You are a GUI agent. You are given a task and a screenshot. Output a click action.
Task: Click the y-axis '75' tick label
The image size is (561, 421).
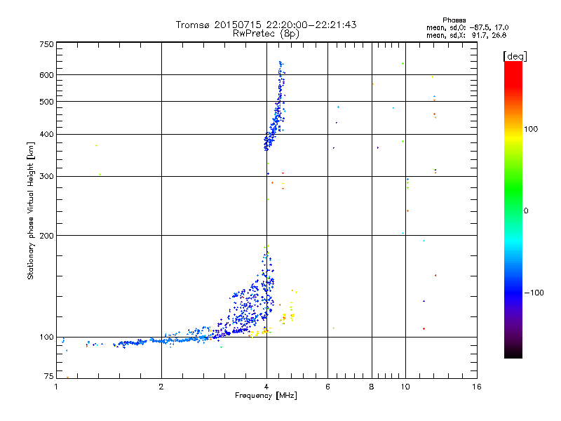point(49,376)
